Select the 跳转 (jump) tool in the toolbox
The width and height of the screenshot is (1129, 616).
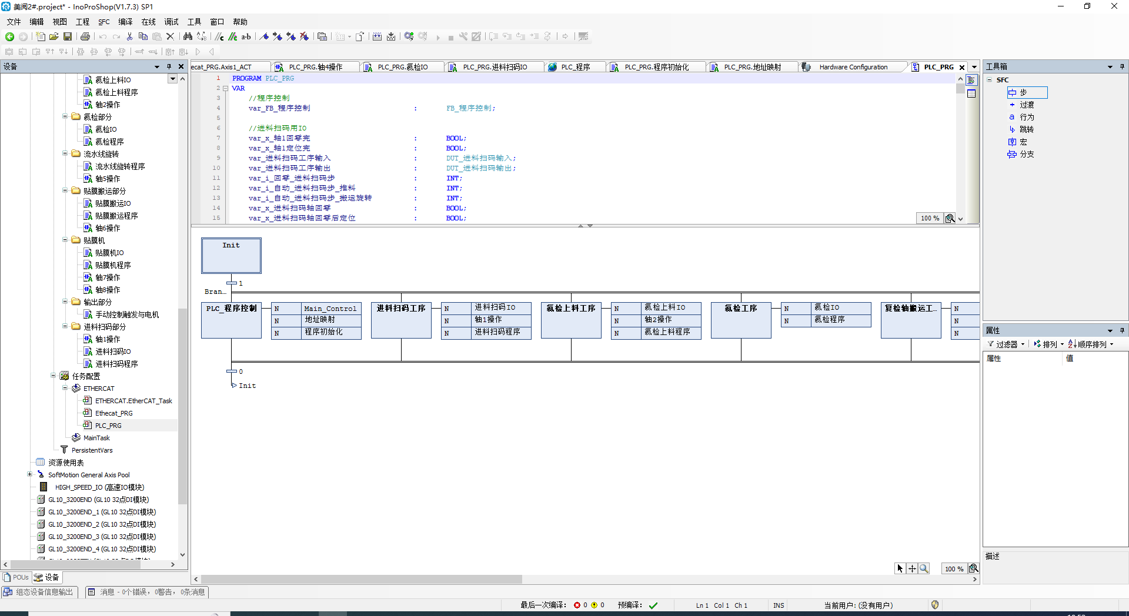pyautogui.click(x=1021, y=129)
